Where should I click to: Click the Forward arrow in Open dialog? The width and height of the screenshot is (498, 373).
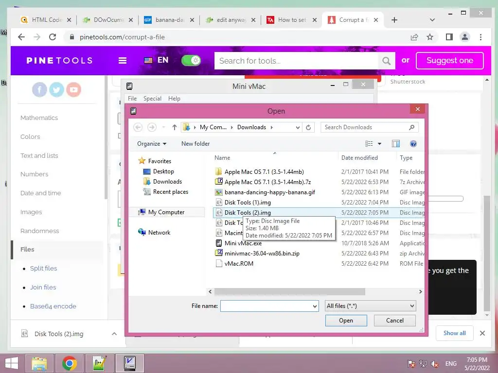(x=152, y=128)
